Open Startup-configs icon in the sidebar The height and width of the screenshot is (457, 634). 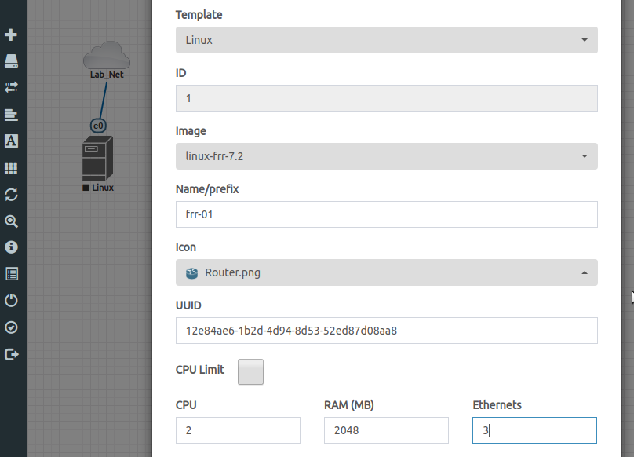coord(11,115)
